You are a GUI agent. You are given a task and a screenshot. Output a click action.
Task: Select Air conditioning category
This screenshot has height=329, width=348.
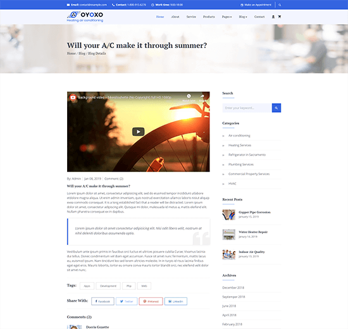239,135
